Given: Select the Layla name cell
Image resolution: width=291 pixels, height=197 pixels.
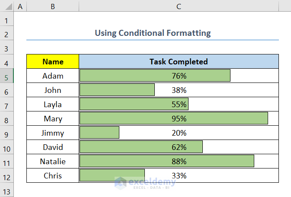Looking at the screenshot, I should click(53, 104).
